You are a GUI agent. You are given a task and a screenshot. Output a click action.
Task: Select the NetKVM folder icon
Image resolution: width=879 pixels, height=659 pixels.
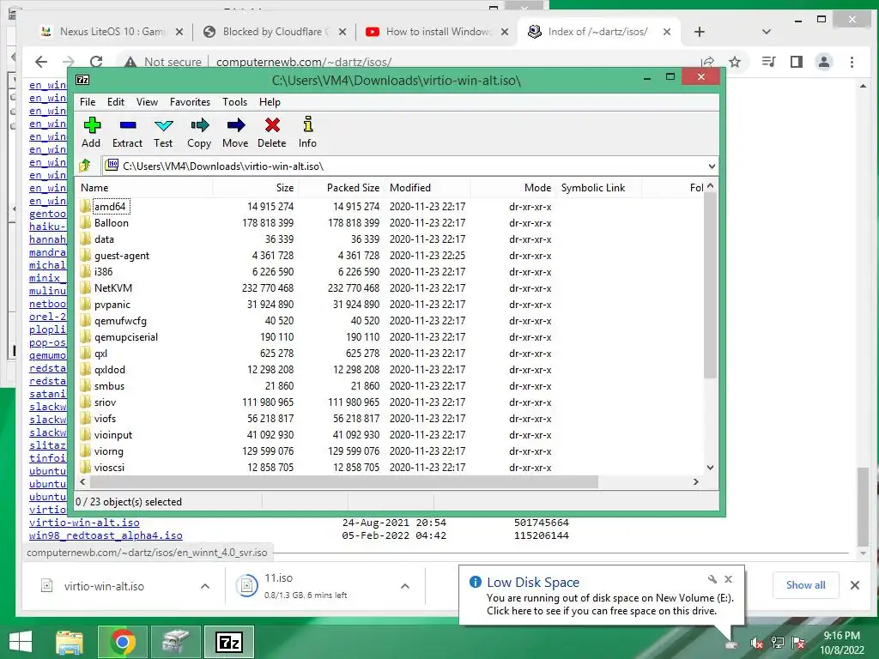(85, 288)
